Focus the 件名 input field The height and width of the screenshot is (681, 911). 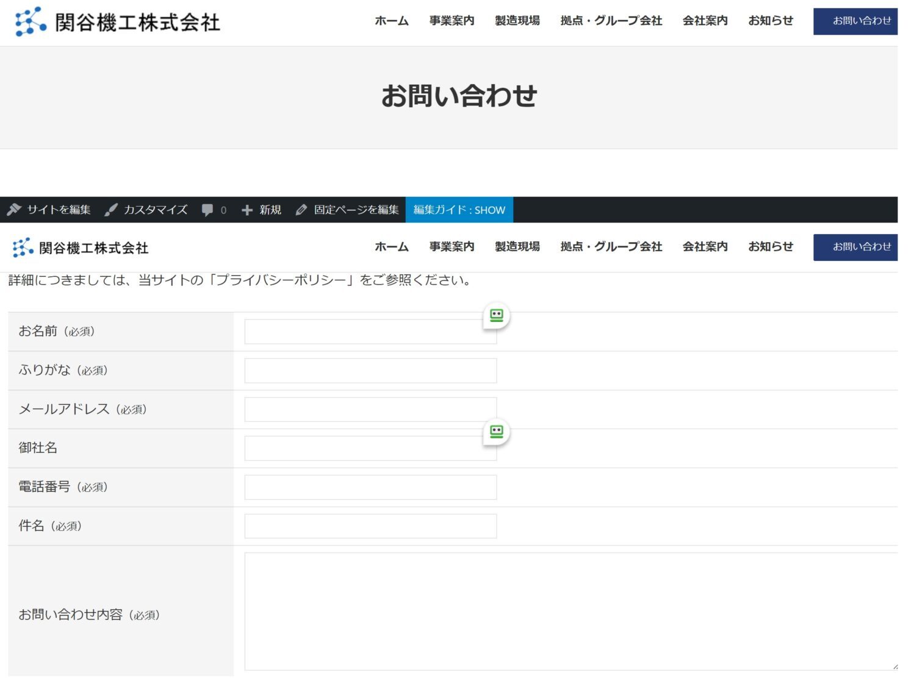pyautogui.click(x=370, y=526)
